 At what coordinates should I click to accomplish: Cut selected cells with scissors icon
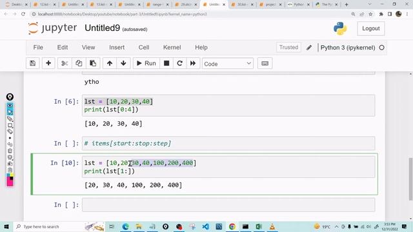click(65, 63)
